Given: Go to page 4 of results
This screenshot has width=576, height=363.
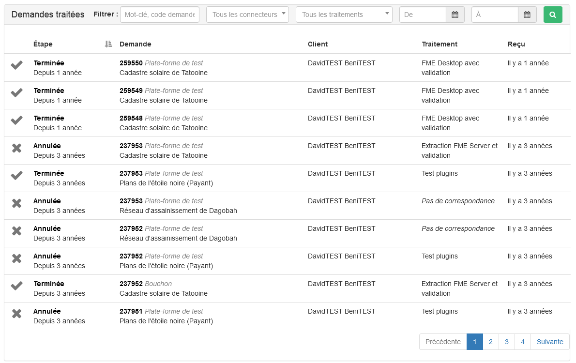Looking at the screenshot, I should pyautogui.click(x=523, y=342).
